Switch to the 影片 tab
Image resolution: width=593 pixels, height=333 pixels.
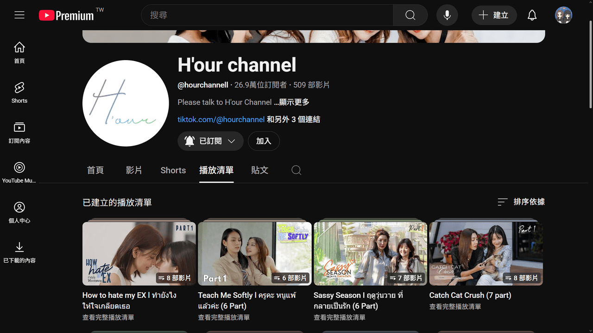point(134,170)
